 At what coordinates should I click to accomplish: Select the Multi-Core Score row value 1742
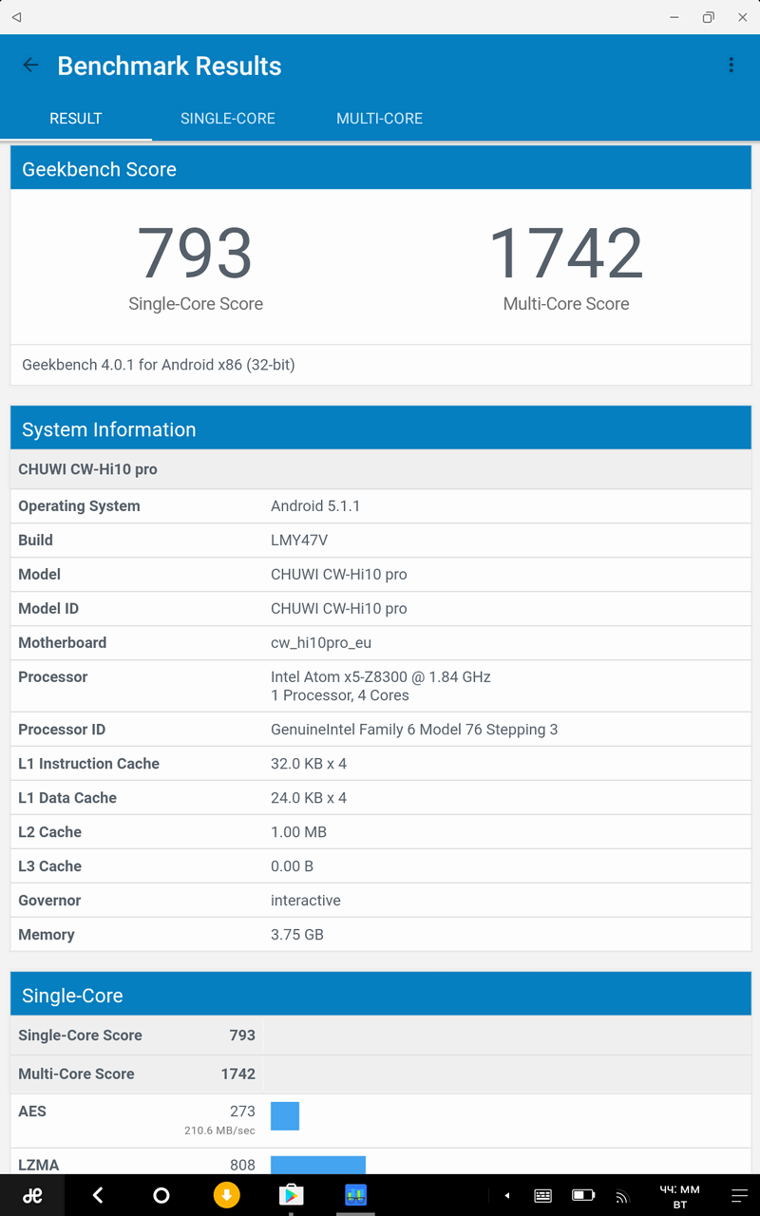pos(238,1074)
